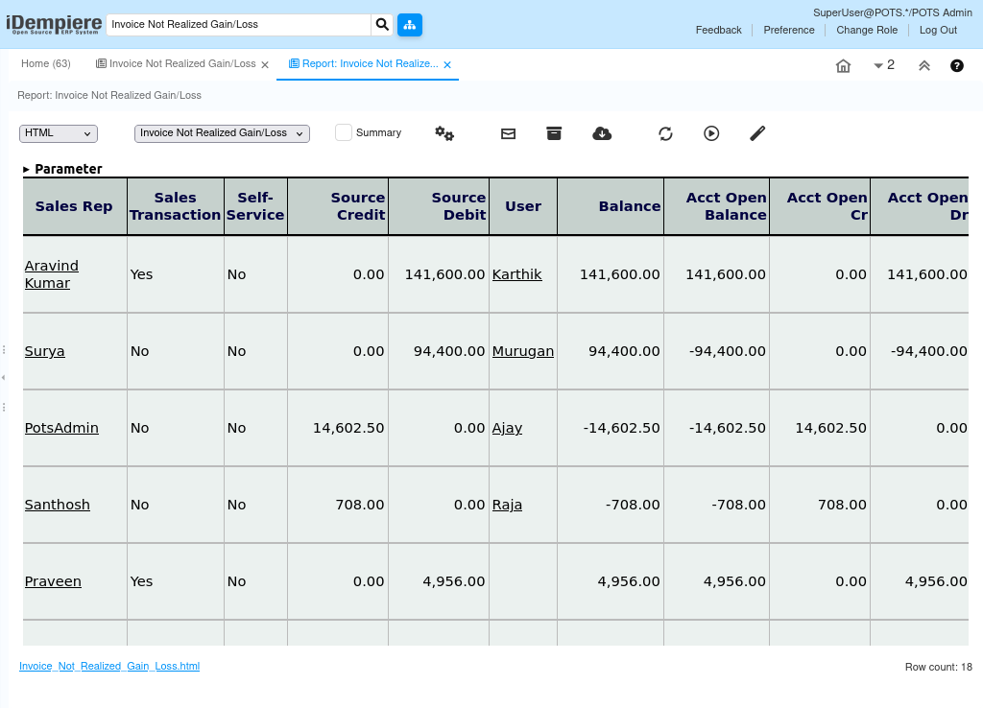This screenshot has width=983, height=708.
Task: Download Invoice_Not_Realized_Gain_Loss.html file link
Action: [x=109, y=666]
